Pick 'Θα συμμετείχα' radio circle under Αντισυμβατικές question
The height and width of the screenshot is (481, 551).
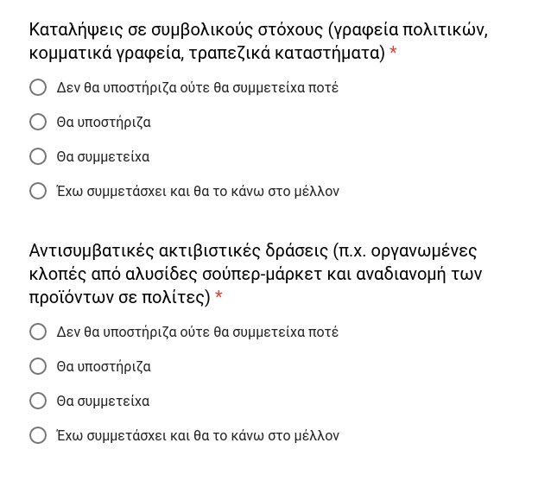[38, 401]
